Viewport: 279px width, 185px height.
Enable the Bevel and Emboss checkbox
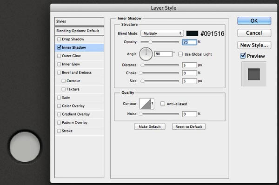(59, 73)
